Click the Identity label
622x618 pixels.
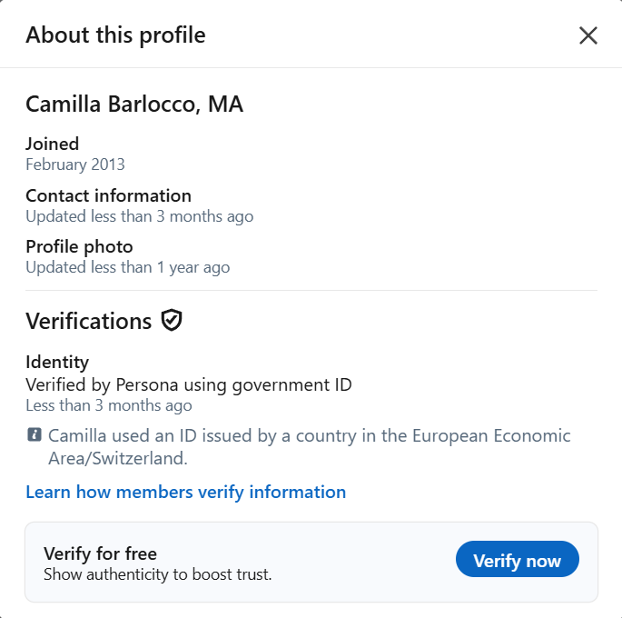(x=57, y=363)
